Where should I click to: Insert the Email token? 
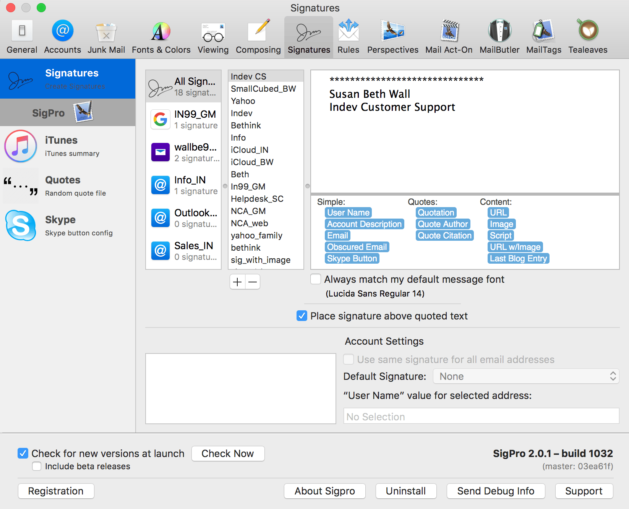coord(337,235)
